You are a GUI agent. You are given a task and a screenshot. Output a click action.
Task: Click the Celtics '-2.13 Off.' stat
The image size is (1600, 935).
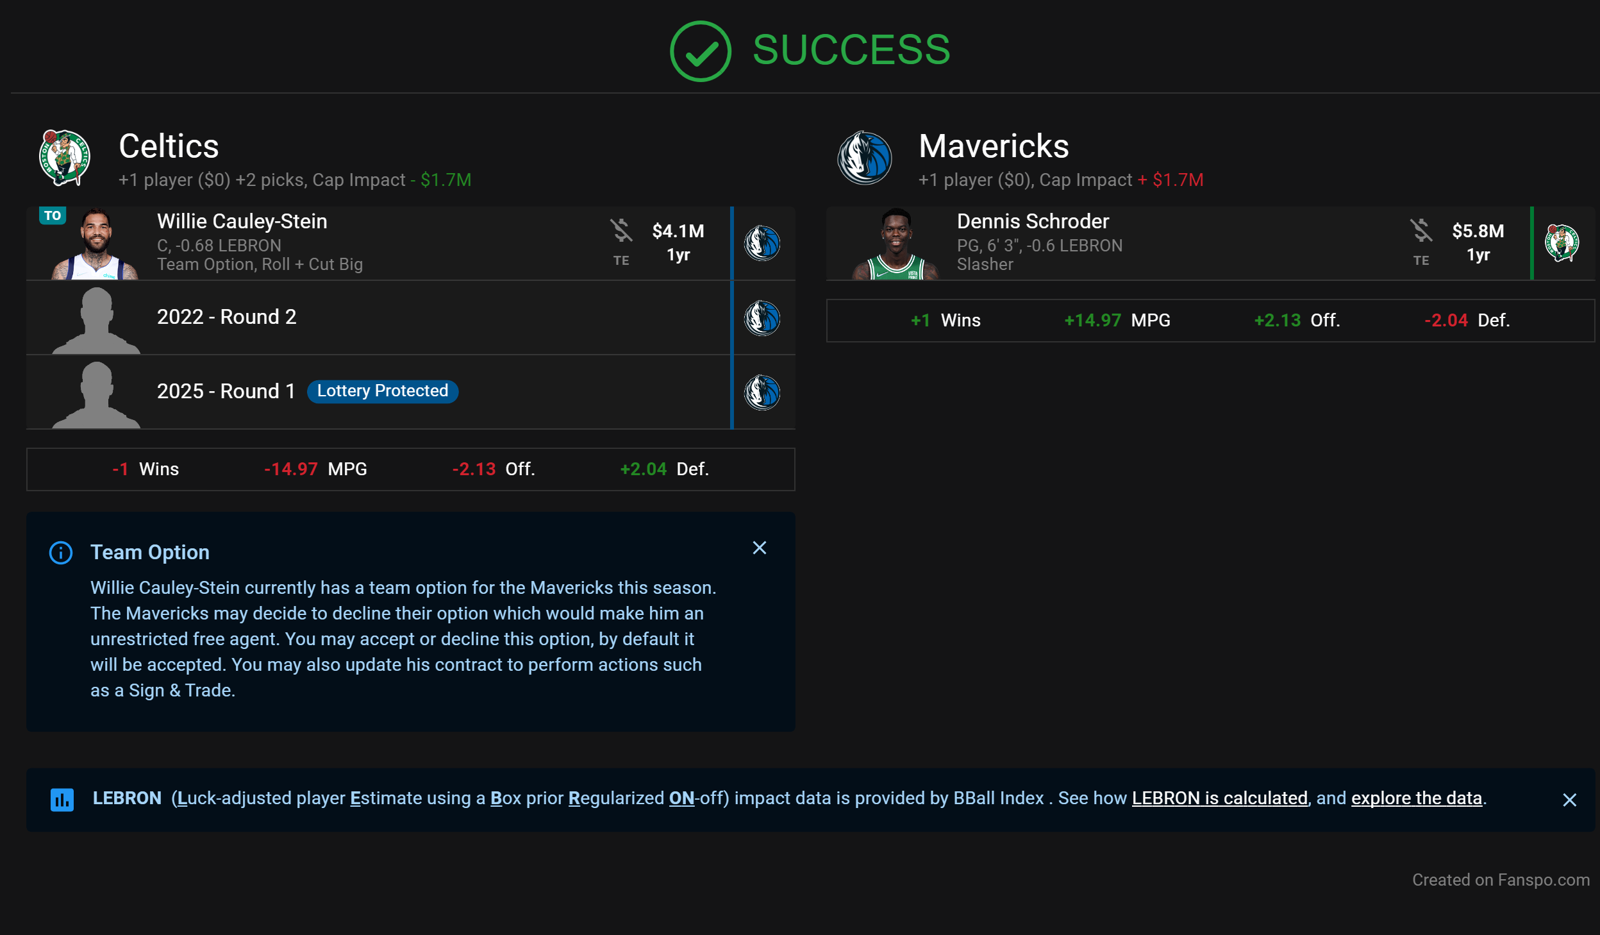tap(493, 469)
